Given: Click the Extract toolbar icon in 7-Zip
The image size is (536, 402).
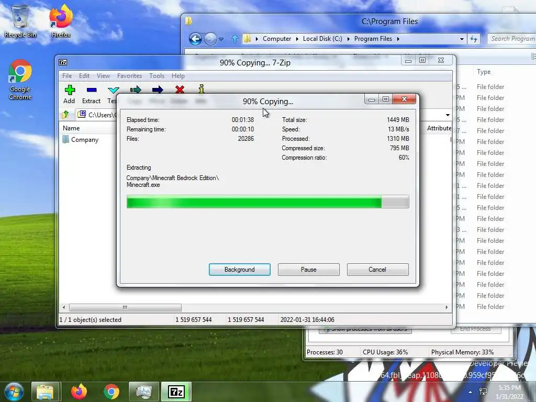Looking at the screenshot, I should pos(92,90).
